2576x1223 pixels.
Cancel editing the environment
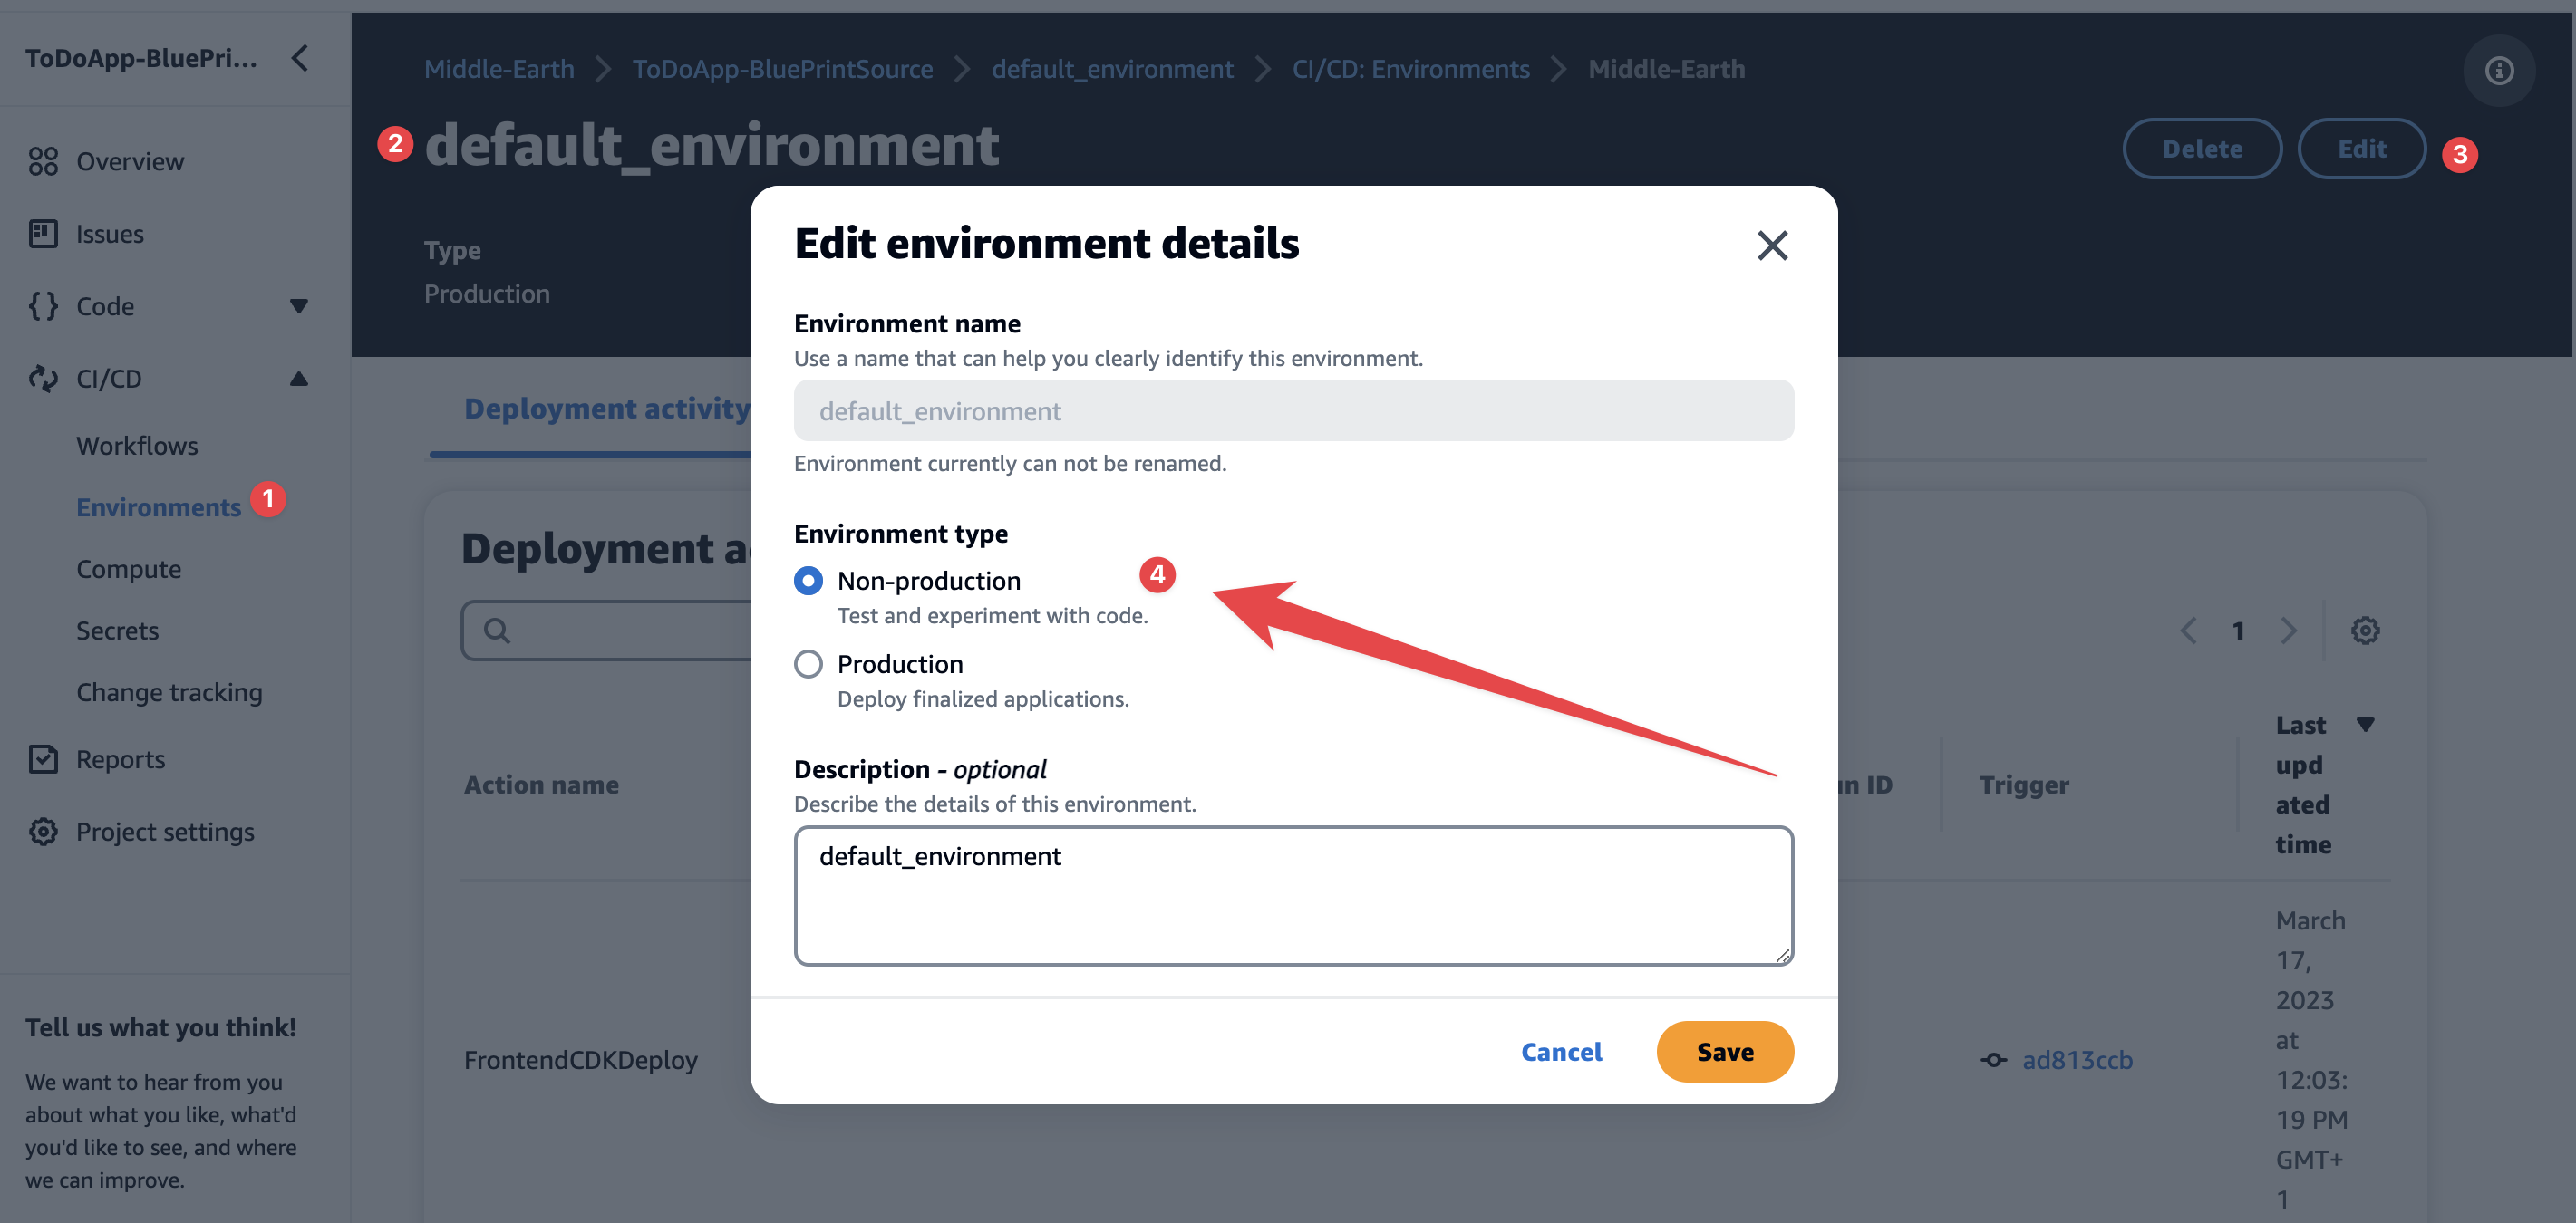(1561, 1051)
